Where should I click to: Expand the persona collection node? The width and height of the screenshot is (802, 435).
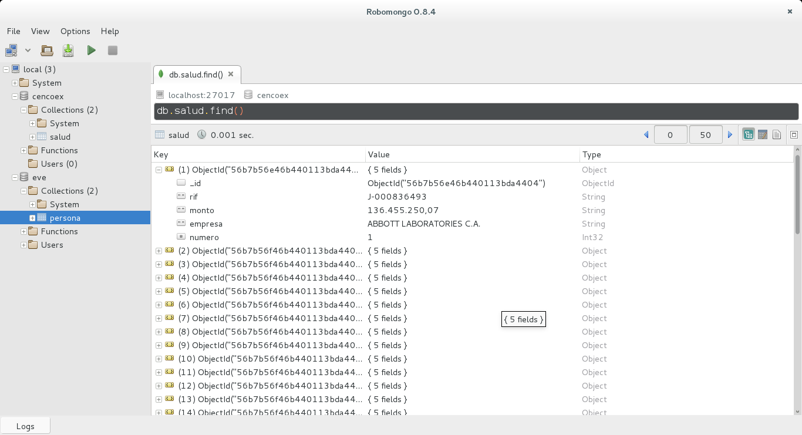[33, 218]
